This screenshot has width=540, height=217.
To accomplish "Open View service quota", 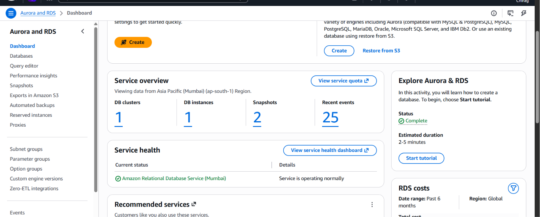I will pos(343,81).
